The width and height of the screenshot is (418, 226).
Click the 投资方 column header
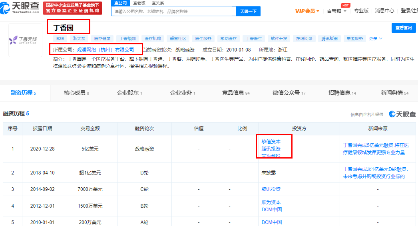(299, 129)
